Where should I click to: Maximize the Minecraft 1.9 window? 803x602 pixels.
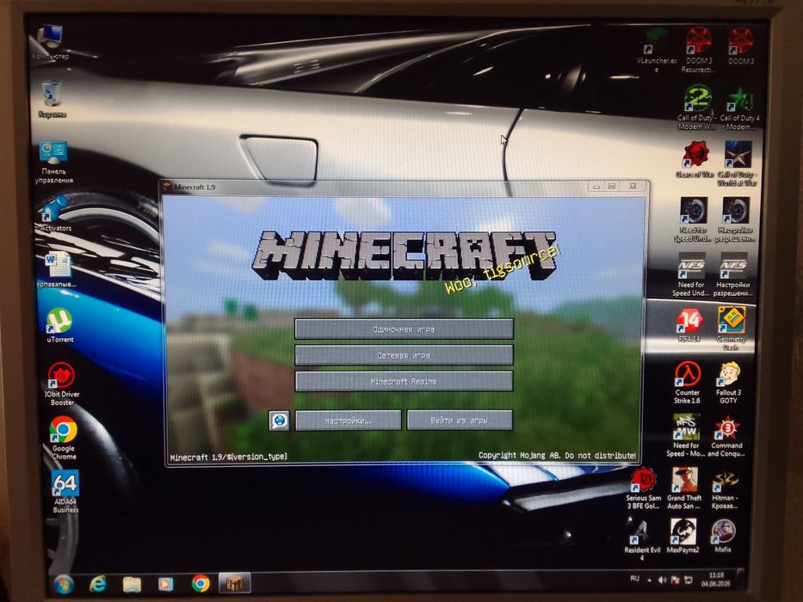point(612,187)
